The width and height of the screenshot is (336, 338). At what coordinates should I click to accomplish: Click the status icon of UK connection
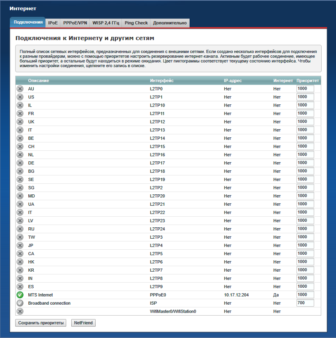(20, 122)
